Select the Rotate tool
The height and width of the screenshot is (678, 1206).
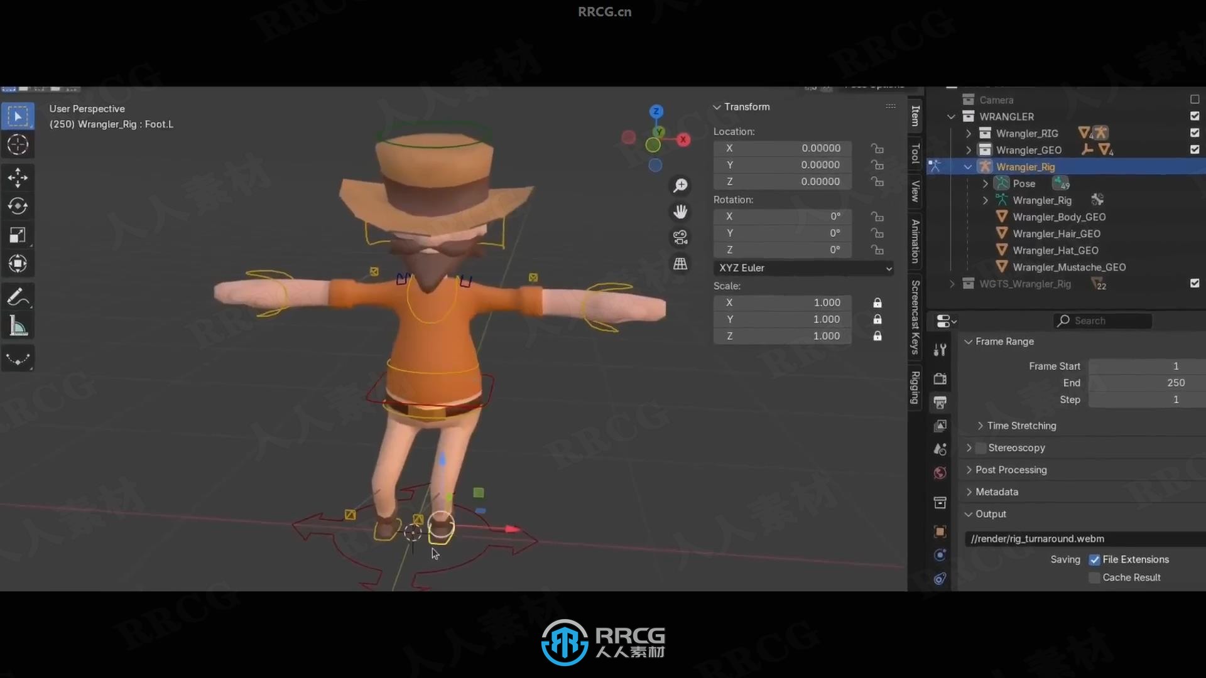pos(18,206)
